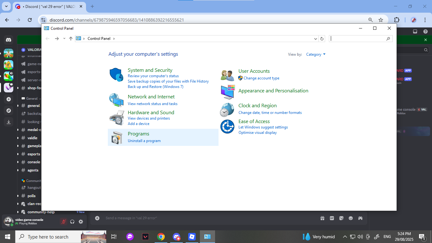Viewport: 432px width, 243px height.
Task: Open Chrome from the Windows taskbar
Action: pyautogui.click(x=161, y=237)
